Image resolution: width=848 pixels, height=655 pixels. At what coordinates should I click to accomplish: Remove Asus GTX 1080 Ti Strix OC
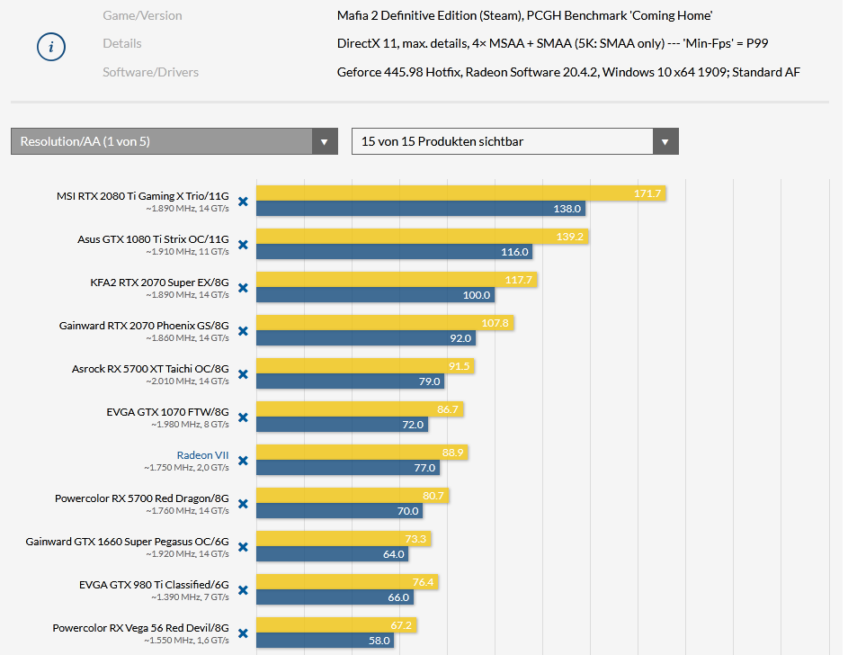244,245
